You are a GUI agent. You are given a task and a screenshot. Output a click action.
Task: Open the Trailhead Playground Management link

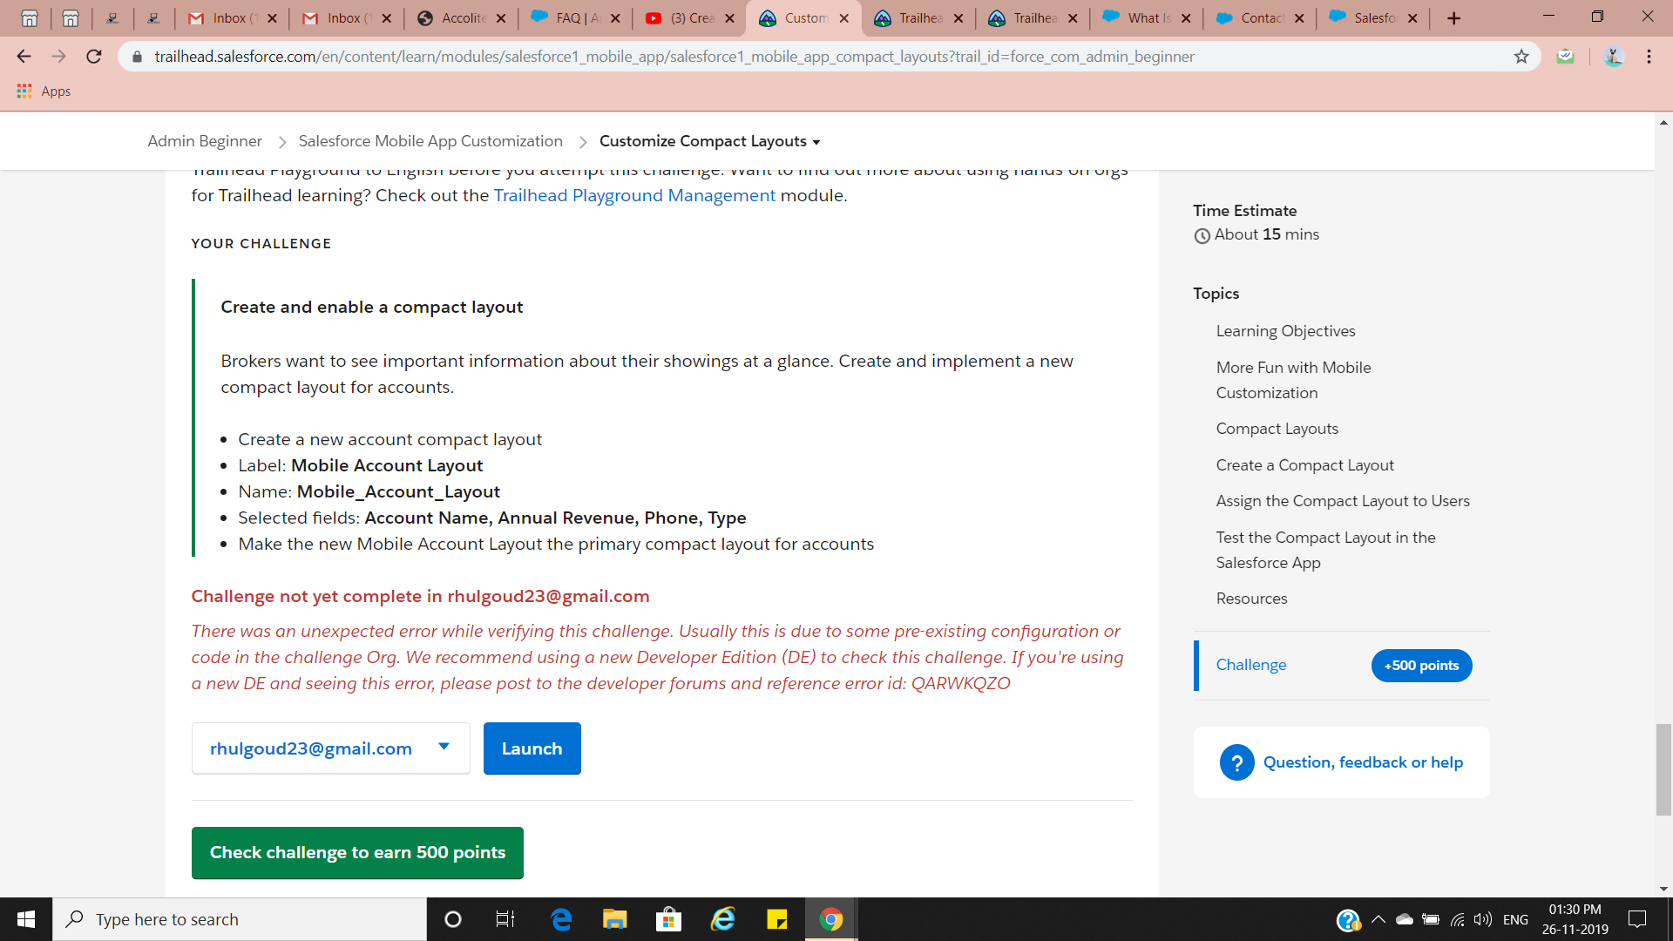pos(634,196)
